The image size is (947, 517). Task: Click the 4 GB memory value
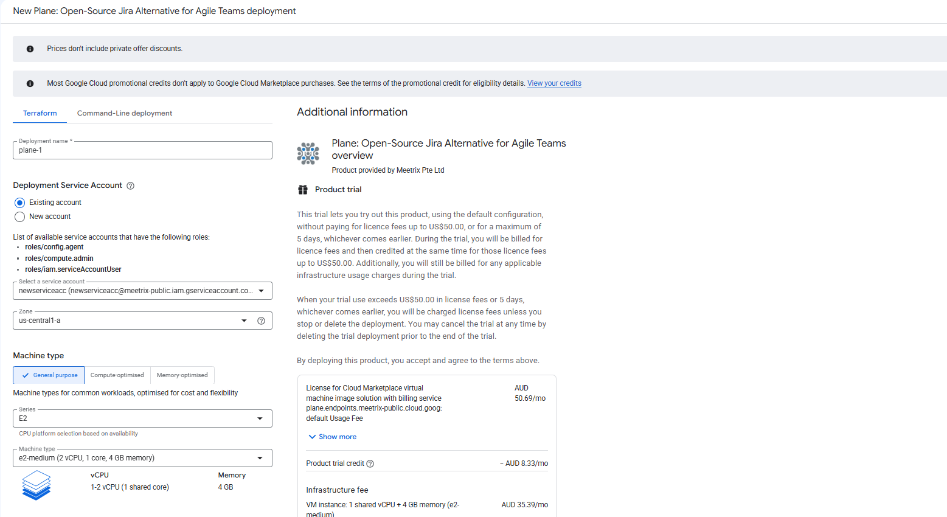click(x=226, y=487)
